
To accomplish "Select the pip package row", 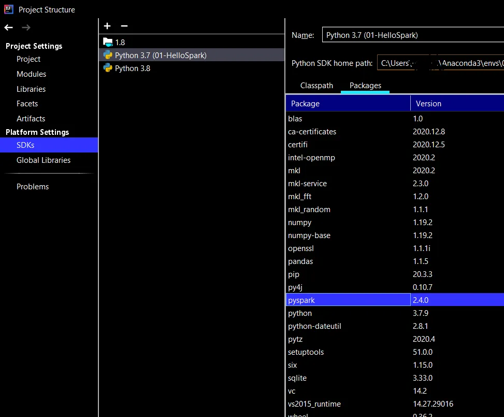I will pyautogui.click(x=395, y=274).
